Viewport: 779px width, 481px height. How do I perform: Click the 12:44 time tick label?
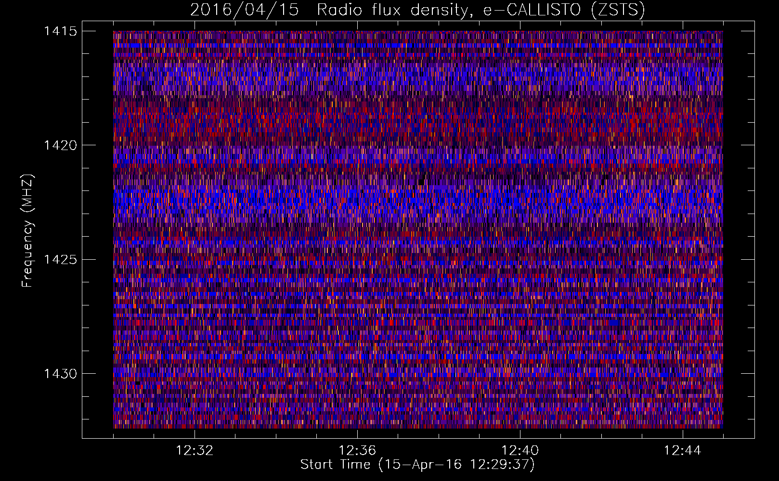(x=683, y=451)
